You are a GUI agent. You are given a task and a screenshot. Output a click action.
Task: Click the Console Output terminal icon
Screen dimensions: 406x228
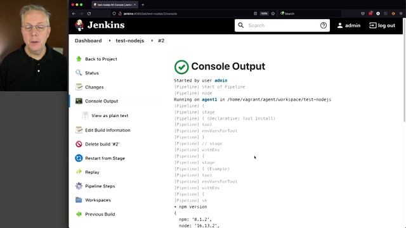point(79,101)
